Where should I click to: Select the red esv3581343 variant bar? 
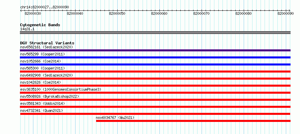(155, 107)
